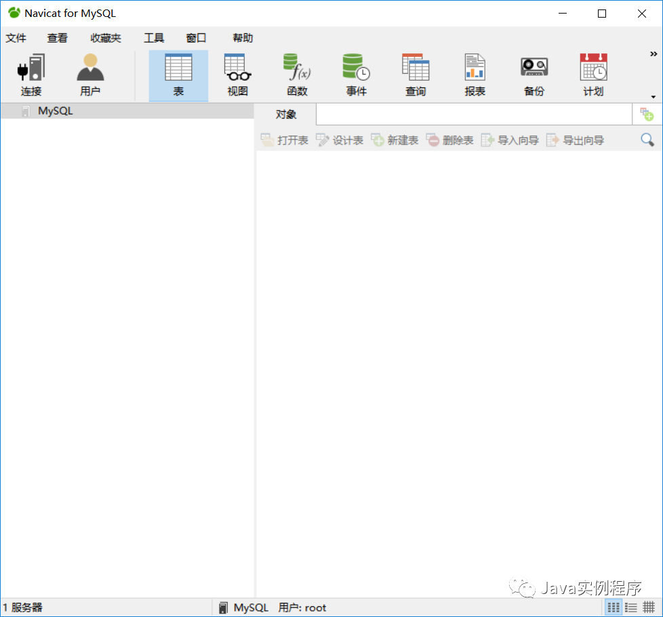Screen dimensions: 663x617
Task: Maximize the Navicat window
Action: click(x=602, y=14)
